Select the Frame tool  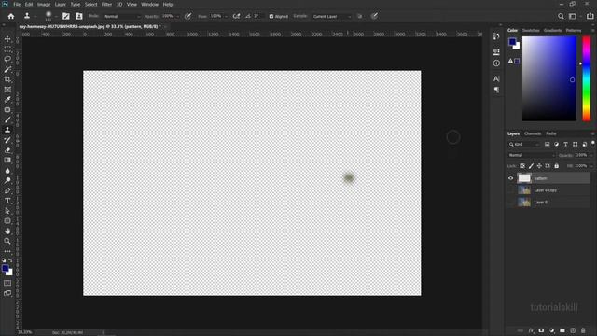7,90
